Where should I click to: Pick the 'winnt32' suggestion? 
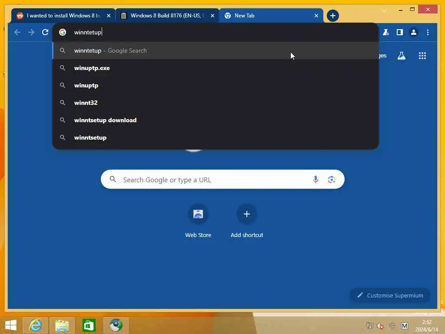216,103
